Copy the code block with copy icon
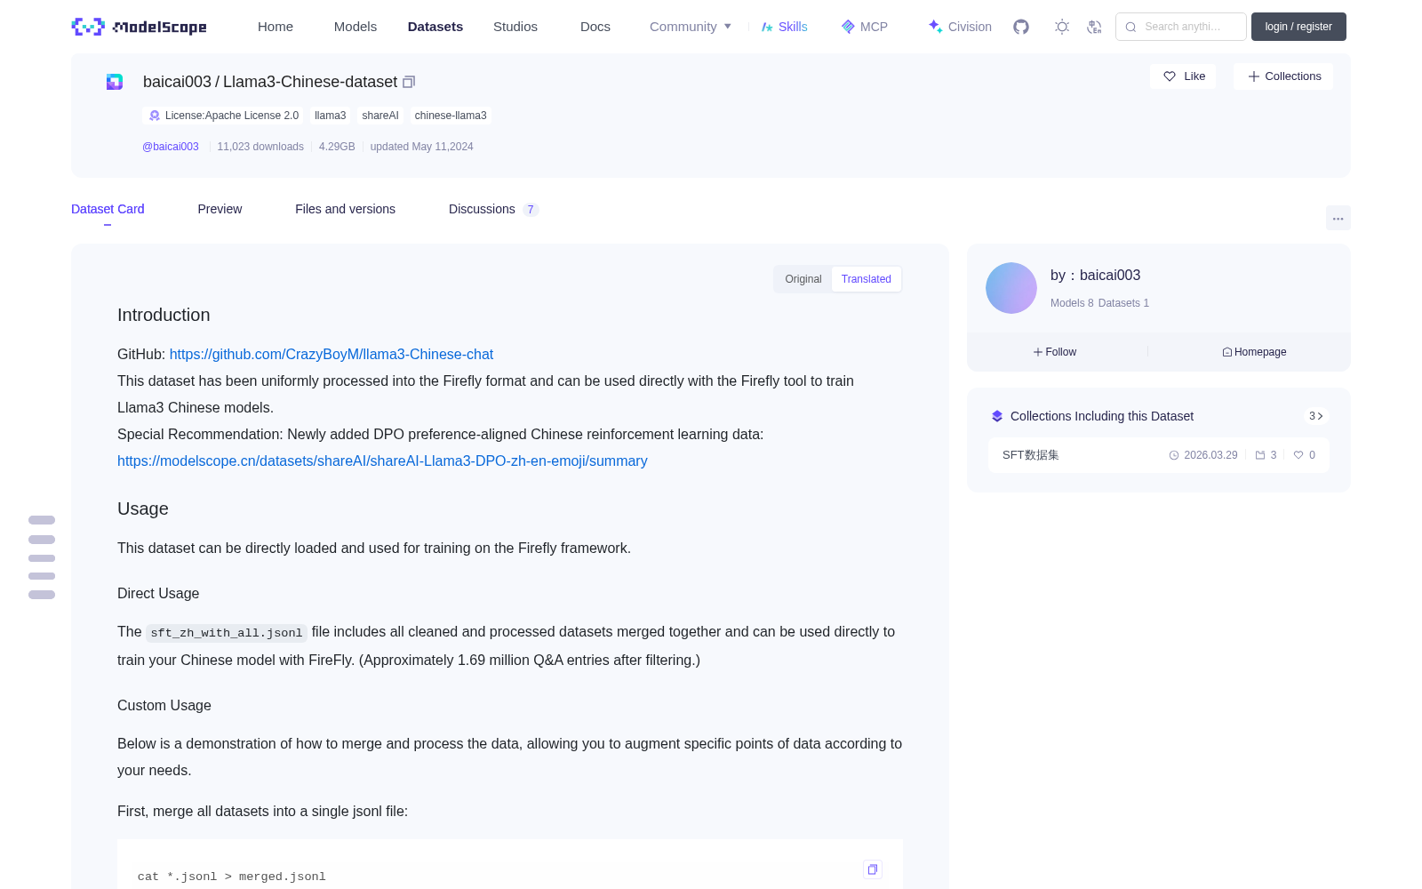The width and height of the screenshot is (1422, 889). (873, 869)
